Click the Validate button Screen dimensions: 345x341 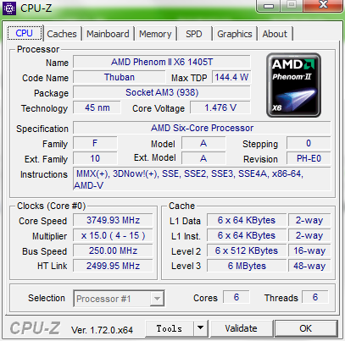(x=242, y=328)
